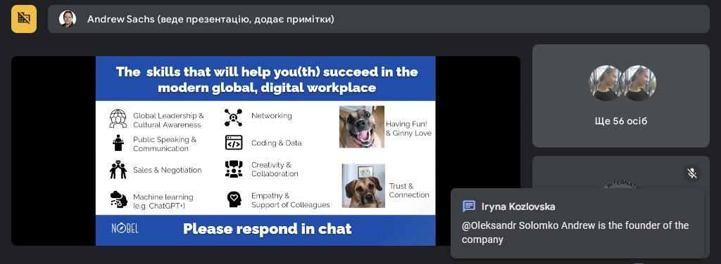Click the Having Fun dog photo

point(362,127)
